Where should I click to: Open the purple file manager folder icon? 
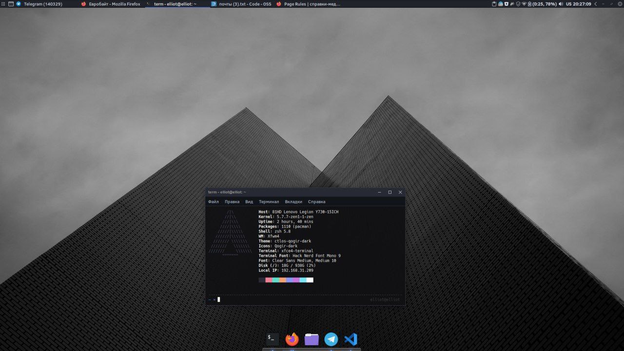tap(312, 339)
